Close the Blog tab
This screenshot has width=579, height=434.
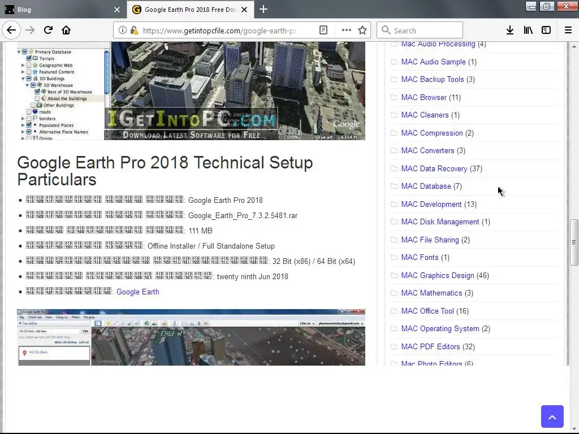click(x=117, y=10)
